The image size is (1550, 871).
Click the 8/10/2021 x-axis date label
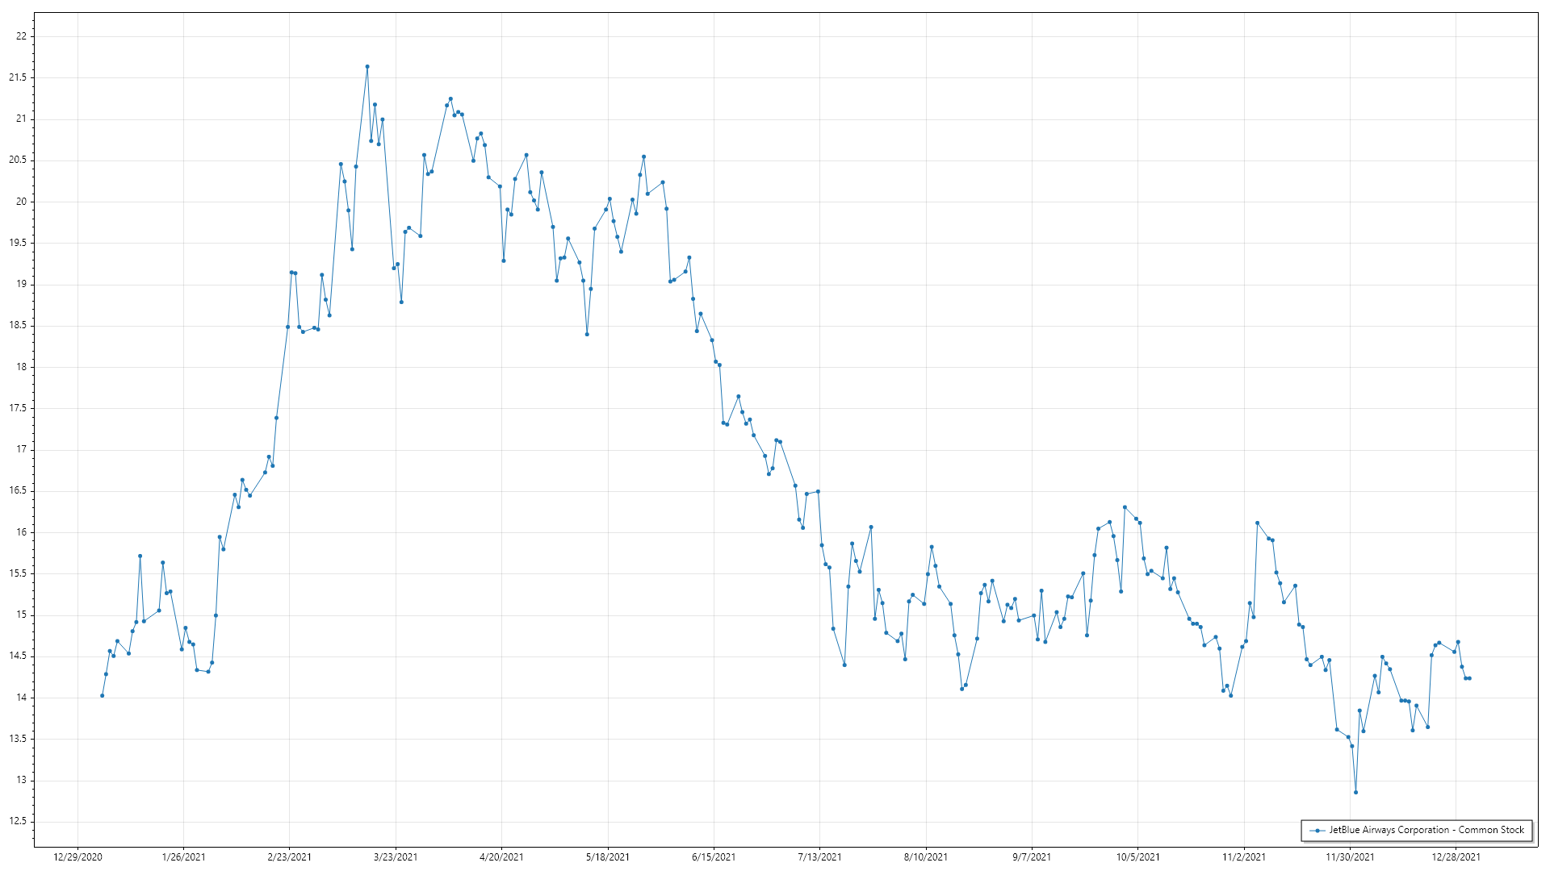(x=925, y=856)
